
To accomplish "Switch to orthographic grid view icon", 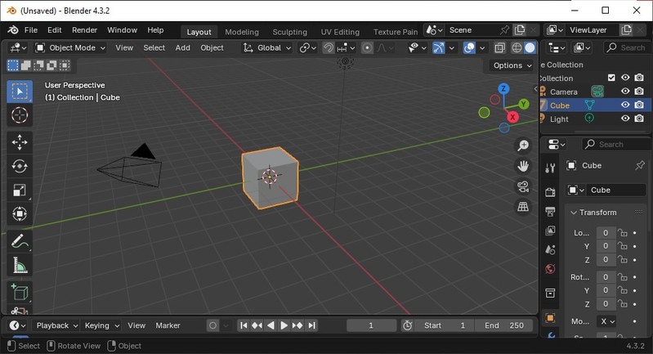I will pyautogui.click(x=523, y=208).
